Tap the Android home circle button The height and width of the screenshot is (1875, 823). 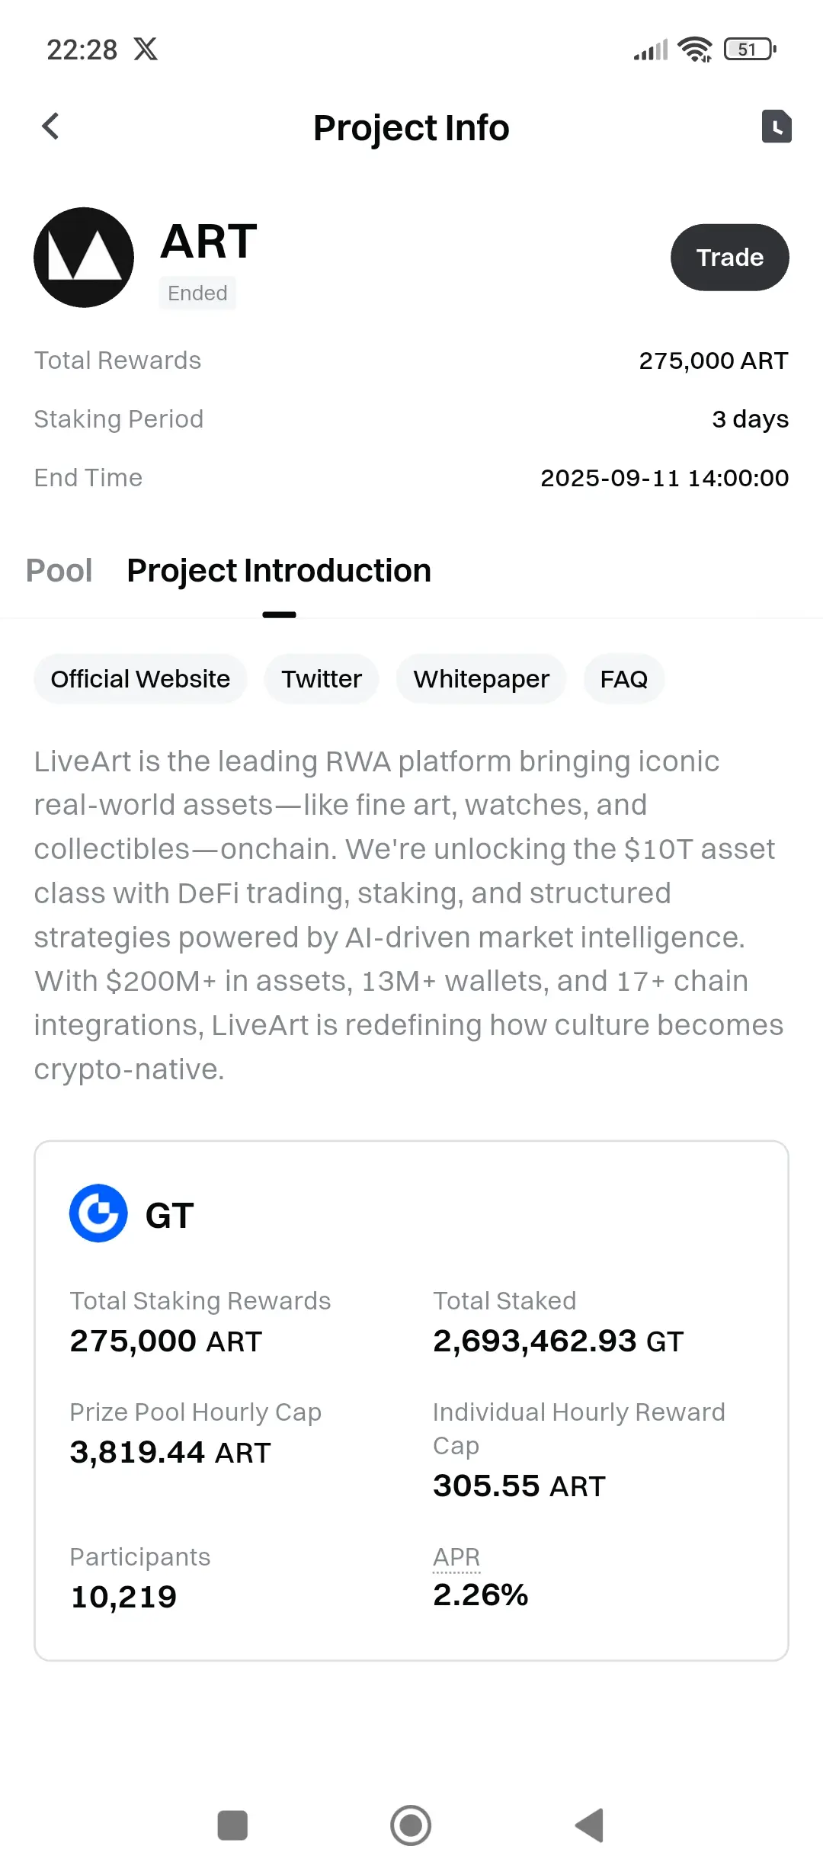point(411,1825)
